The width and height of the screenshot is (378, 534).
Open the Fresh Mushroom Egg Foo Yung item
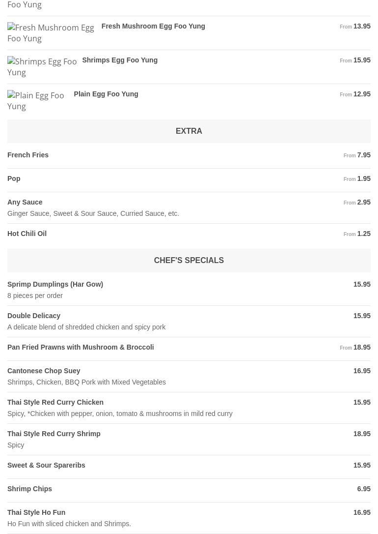(153, 26)
